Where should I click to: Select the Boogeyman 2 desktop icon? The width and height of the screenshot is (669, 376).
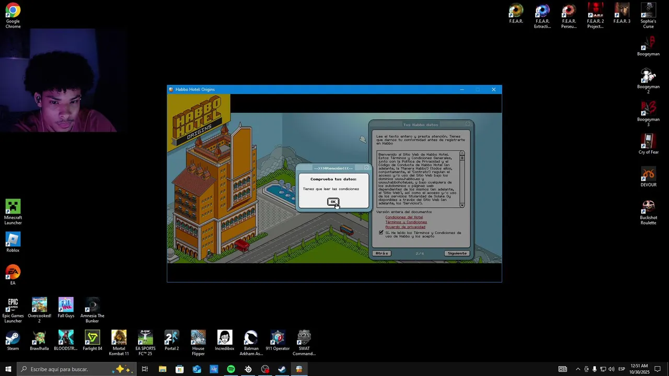pyautogui.click(x=648, y=81)
